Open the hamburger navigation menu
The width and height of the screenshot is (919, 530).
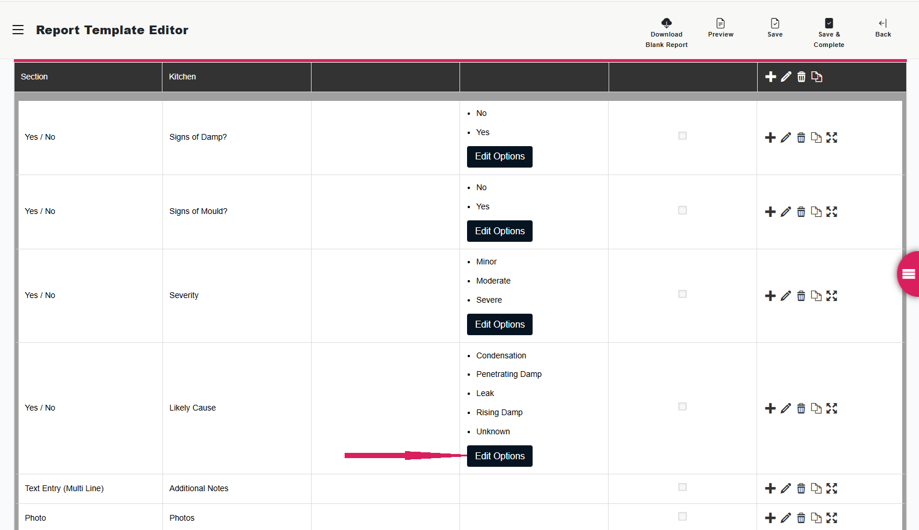pyautogui.click(x=18, y=30)
